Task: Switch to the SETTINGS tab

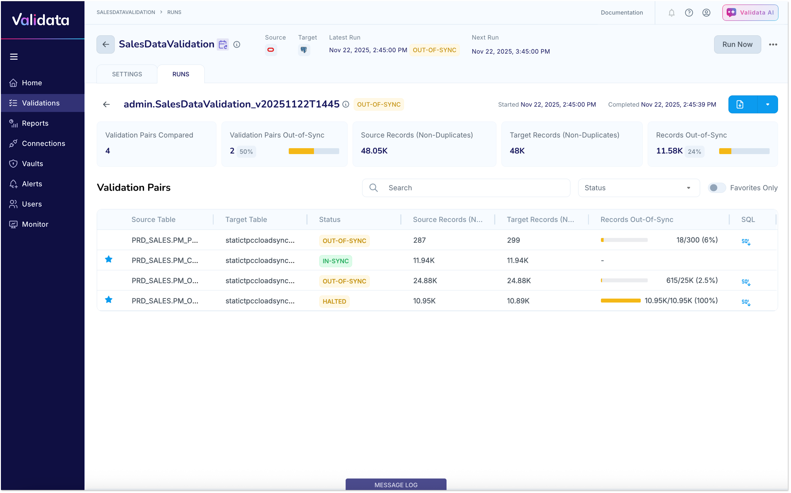Action: [x=127, y=74]
